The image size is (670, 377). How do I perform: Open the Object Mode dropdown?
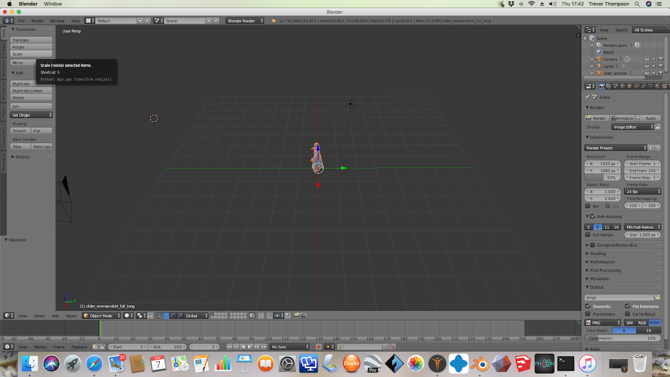(x=102, y=315)
